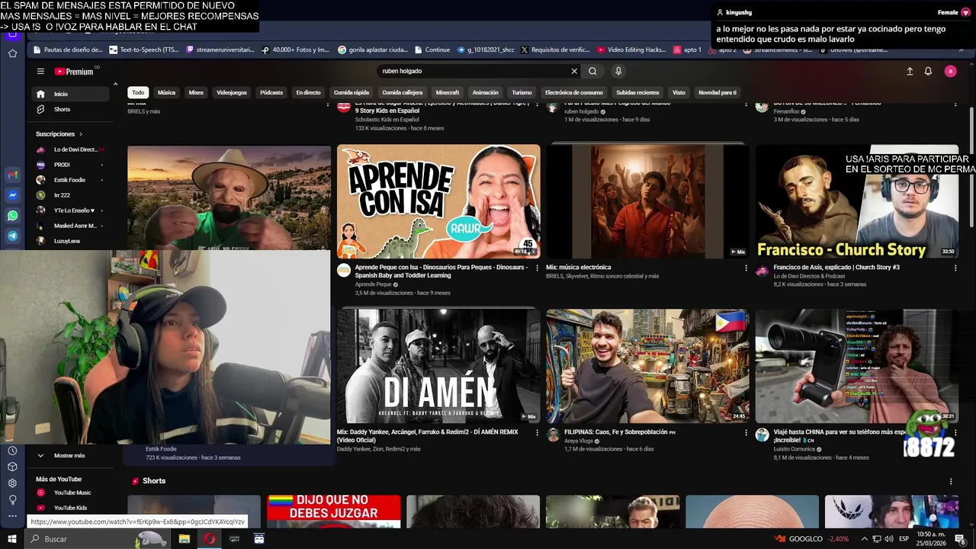Open the upload/create video icon
976x549 pixels.
[910, 71]
